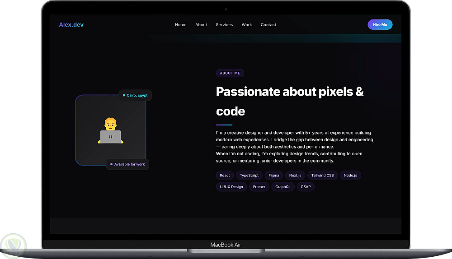This screenshot has height=259, width=452.
Task: Open the Contact nav link
Action: pos(268,25)
